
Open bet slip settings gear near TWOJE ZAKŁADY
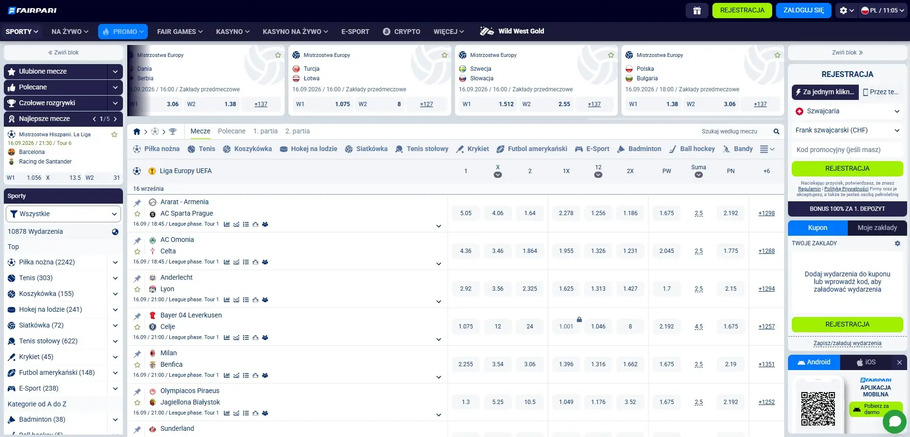898,243
